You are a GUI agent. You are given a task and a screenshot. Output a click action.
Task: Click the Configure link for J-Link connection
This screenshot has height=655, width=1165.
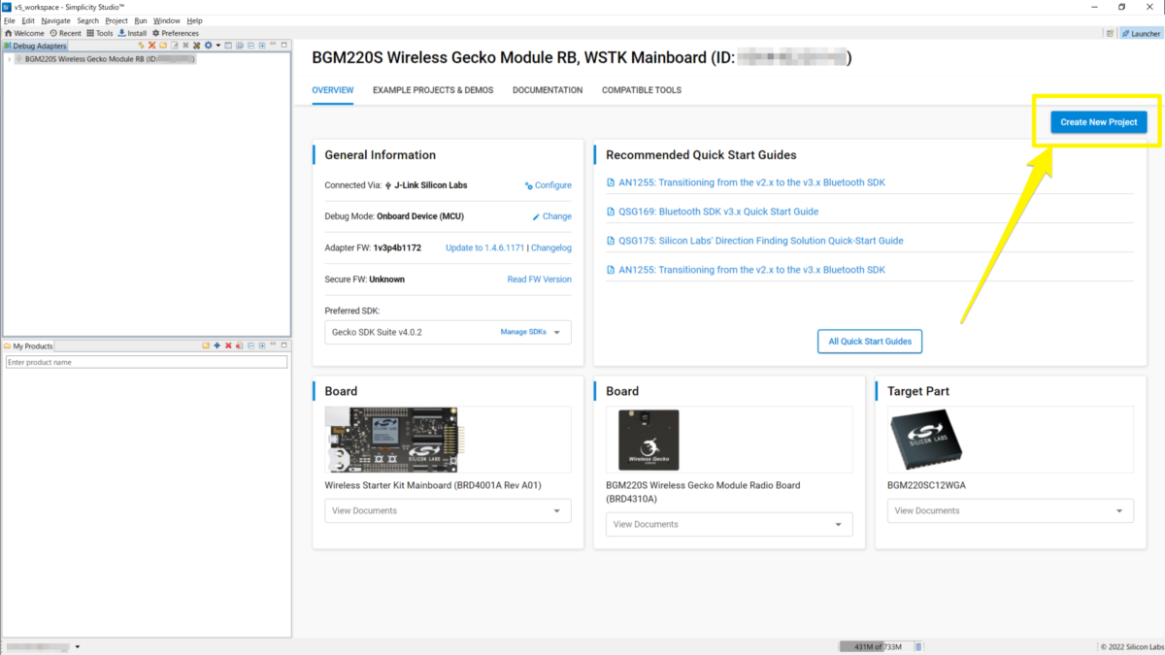[x=549, y=185]
